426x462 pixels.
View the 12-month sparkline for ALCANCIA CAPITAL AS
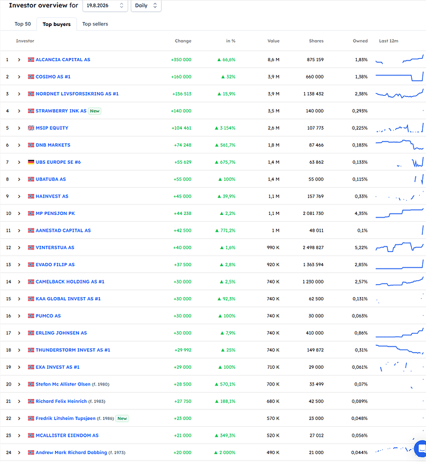click(x=399, y=59)
